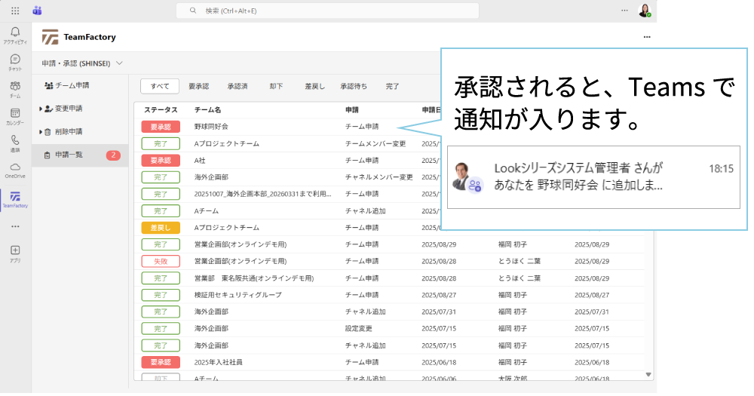Click the app launcher grid icon

(x=15, y=11)
